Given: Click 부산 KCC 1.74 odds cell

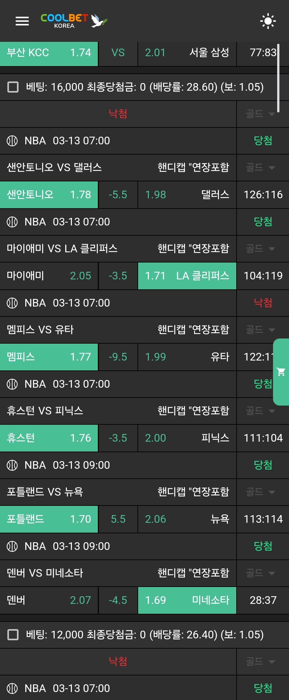Looking at the screenshot, I should [49, 53].
